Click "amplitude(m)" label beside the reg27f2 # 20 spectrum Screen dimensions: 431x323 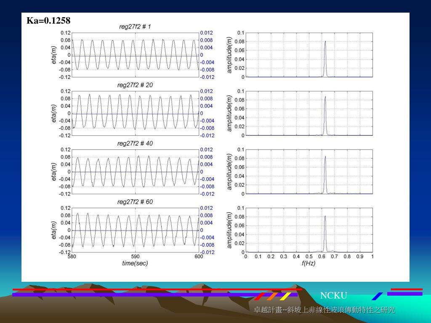pyautogui.click(x=229, y=113)
